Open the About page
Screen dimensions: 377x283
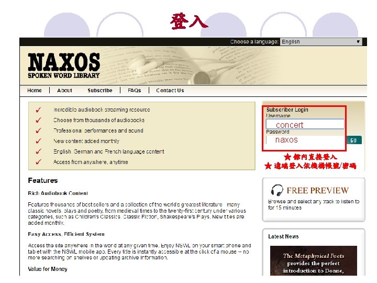tap(64, 91)
